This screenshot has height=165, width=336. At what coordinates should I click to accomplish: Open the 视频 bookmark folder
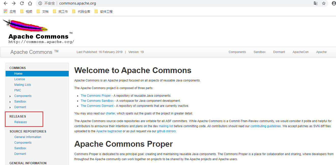point(26,11)
